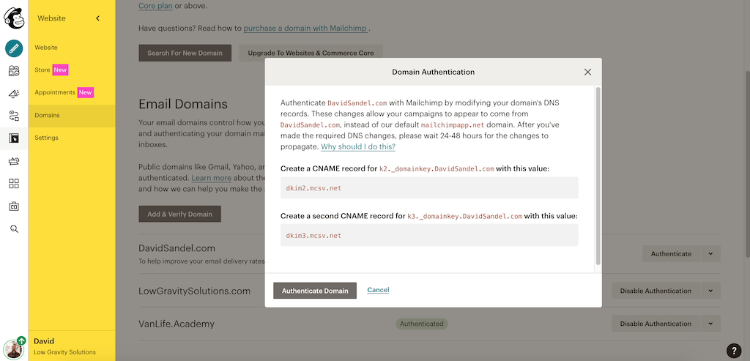Open Campaigns megaphone icon
Viewport: 750px width, 361px height.
14,94
